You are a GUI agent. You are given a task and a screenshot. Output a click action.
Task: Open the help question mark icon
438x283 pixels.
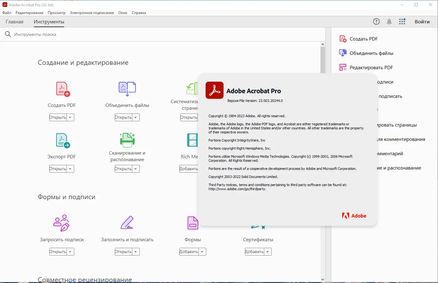377,22
